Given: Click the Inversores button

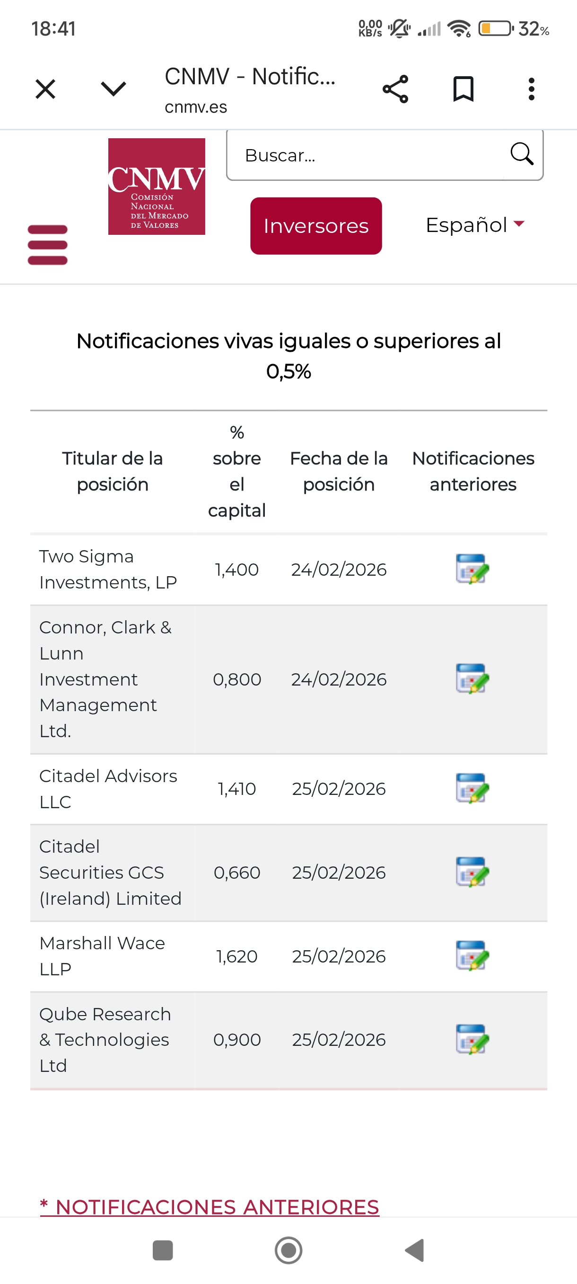Looking at the screenshot, I should click(x=316, y=226).
